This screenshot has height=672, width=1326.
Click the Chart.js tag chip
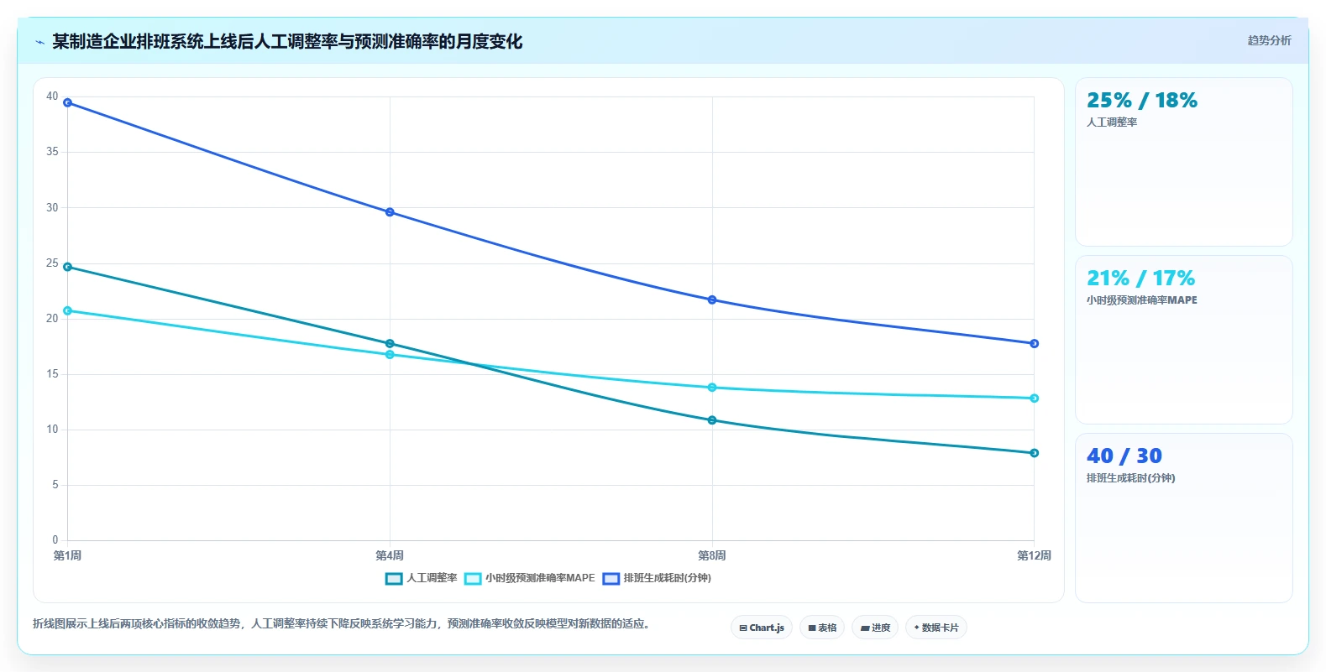[762, 628]
